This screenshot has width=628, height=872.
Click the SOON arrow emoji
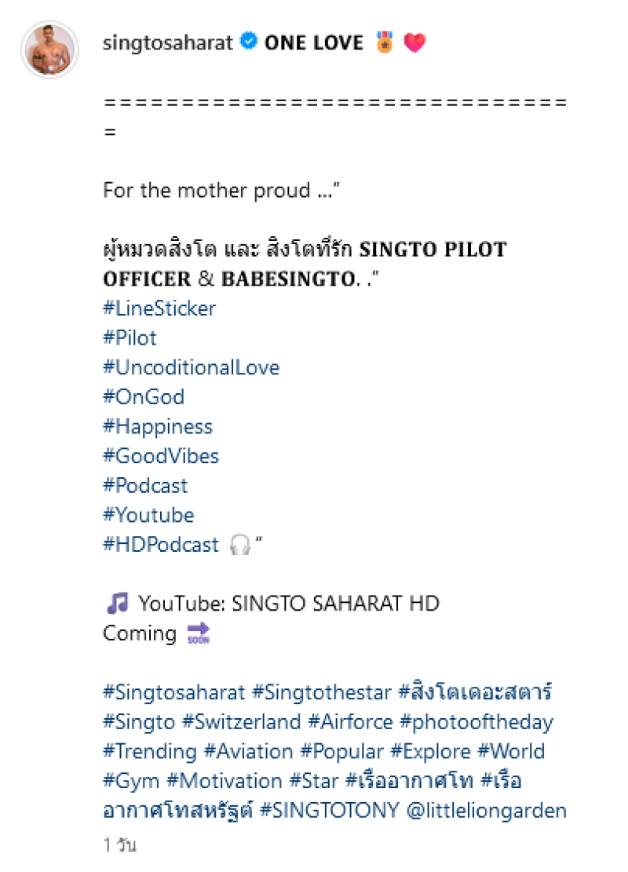pyautogui.click(x=199, y=633)
